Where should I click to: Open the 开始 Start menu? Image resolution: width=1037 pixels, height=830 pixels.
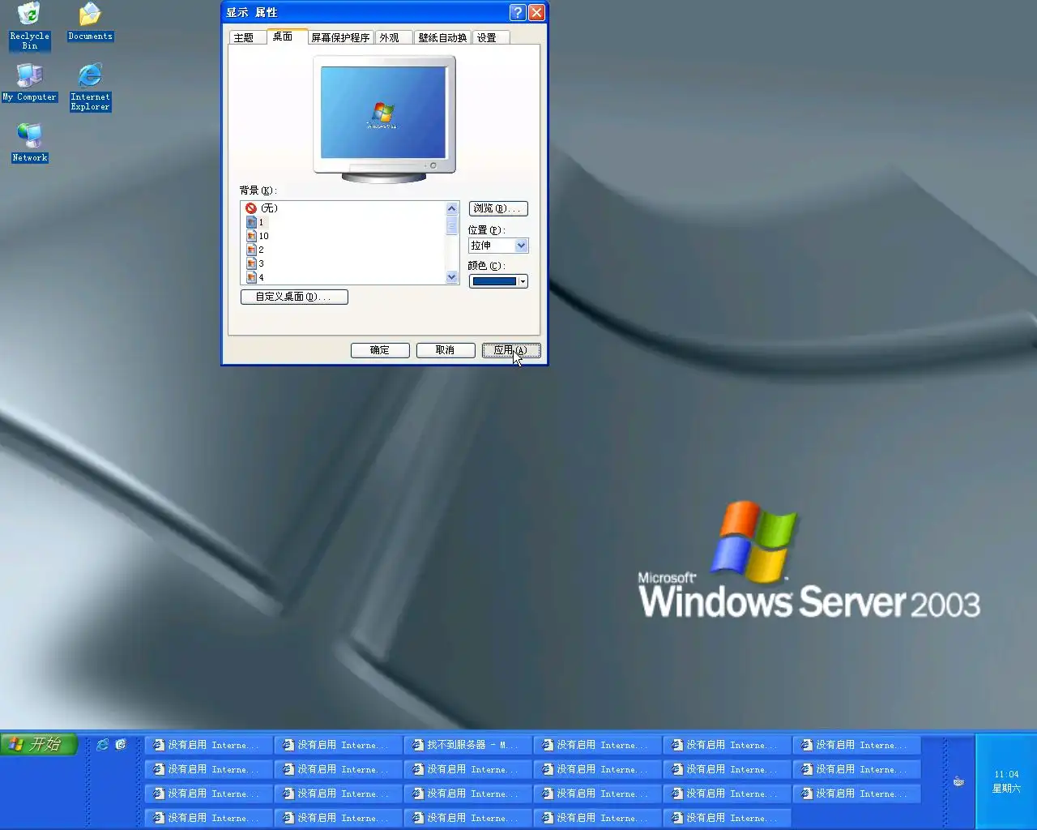tap(38, 744)
